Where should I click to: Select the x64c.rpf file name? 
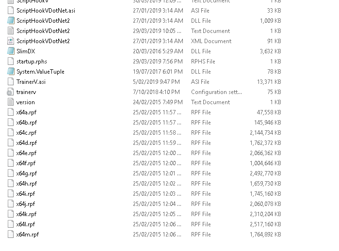click(x=26, y=133)
